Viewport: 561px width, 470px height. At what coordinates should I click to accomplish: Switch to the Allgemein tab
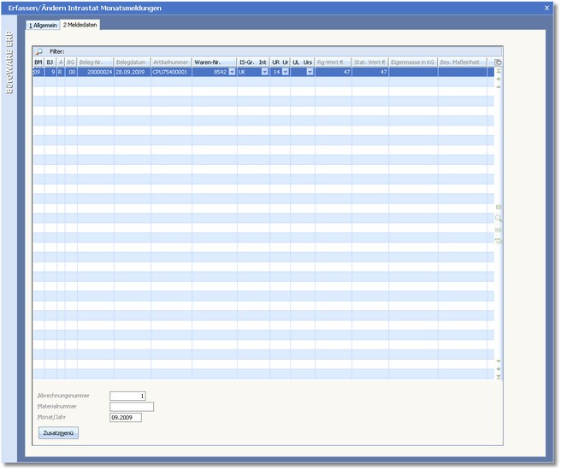[x=43, y=26]
